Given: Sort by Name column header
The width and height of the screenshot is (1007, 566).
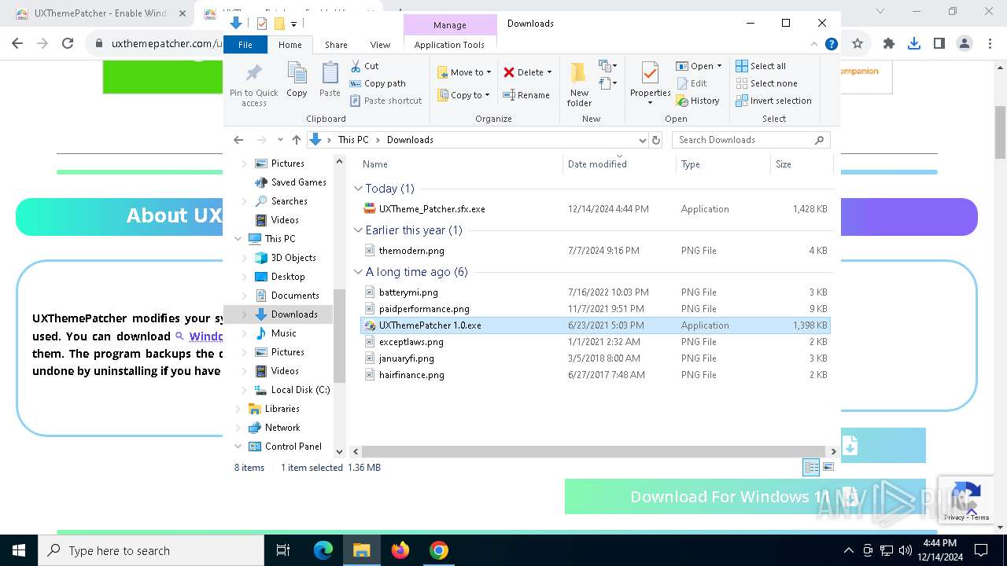Looking at the screenshot, I should 461,164.
